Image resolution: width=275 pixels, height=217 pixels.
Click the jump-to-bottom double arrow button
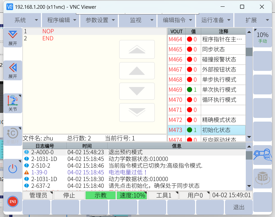coord(137,112)
